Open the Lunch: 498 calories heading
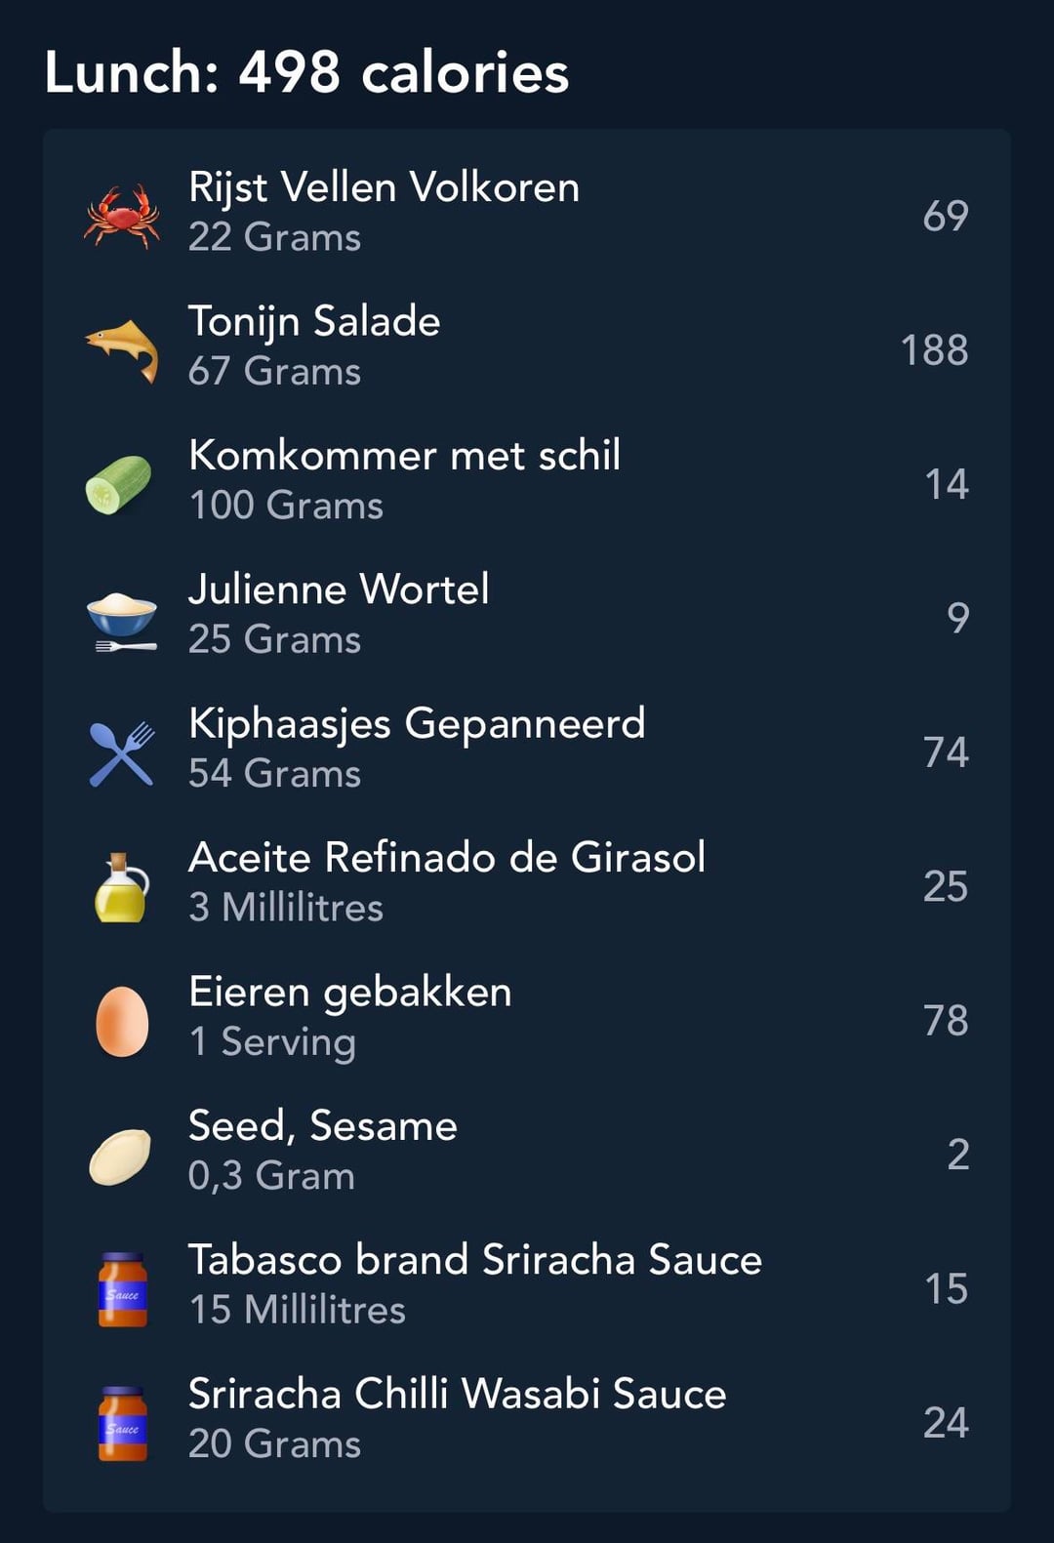Screen dimensions: 1054x1543 click(306, 73)
